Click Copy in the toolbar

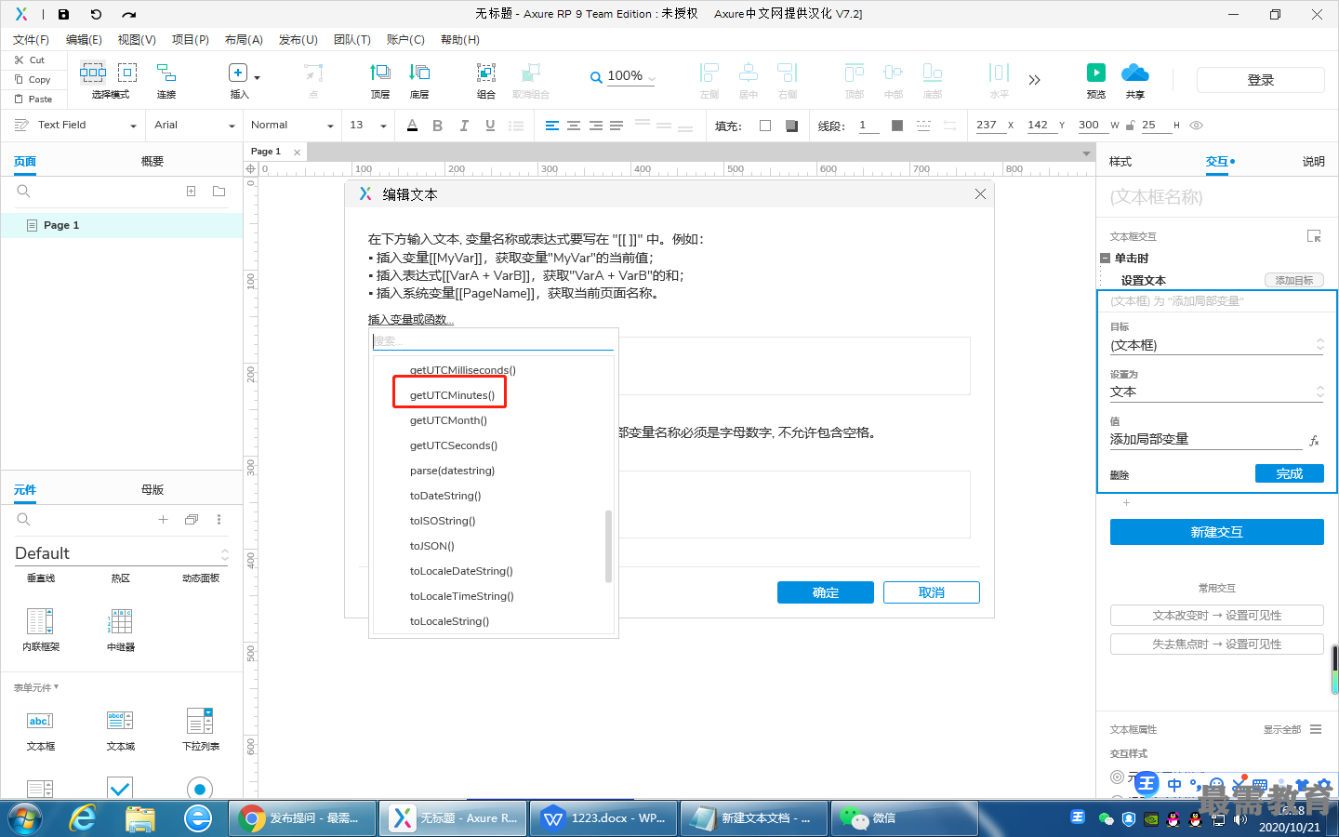point(33,79)
